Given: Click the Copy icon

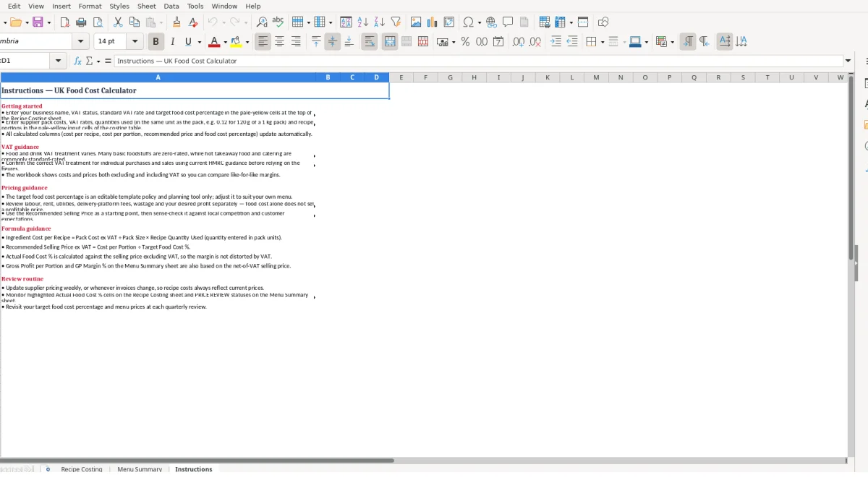Looking at the screenshot, I should point(135,22).
